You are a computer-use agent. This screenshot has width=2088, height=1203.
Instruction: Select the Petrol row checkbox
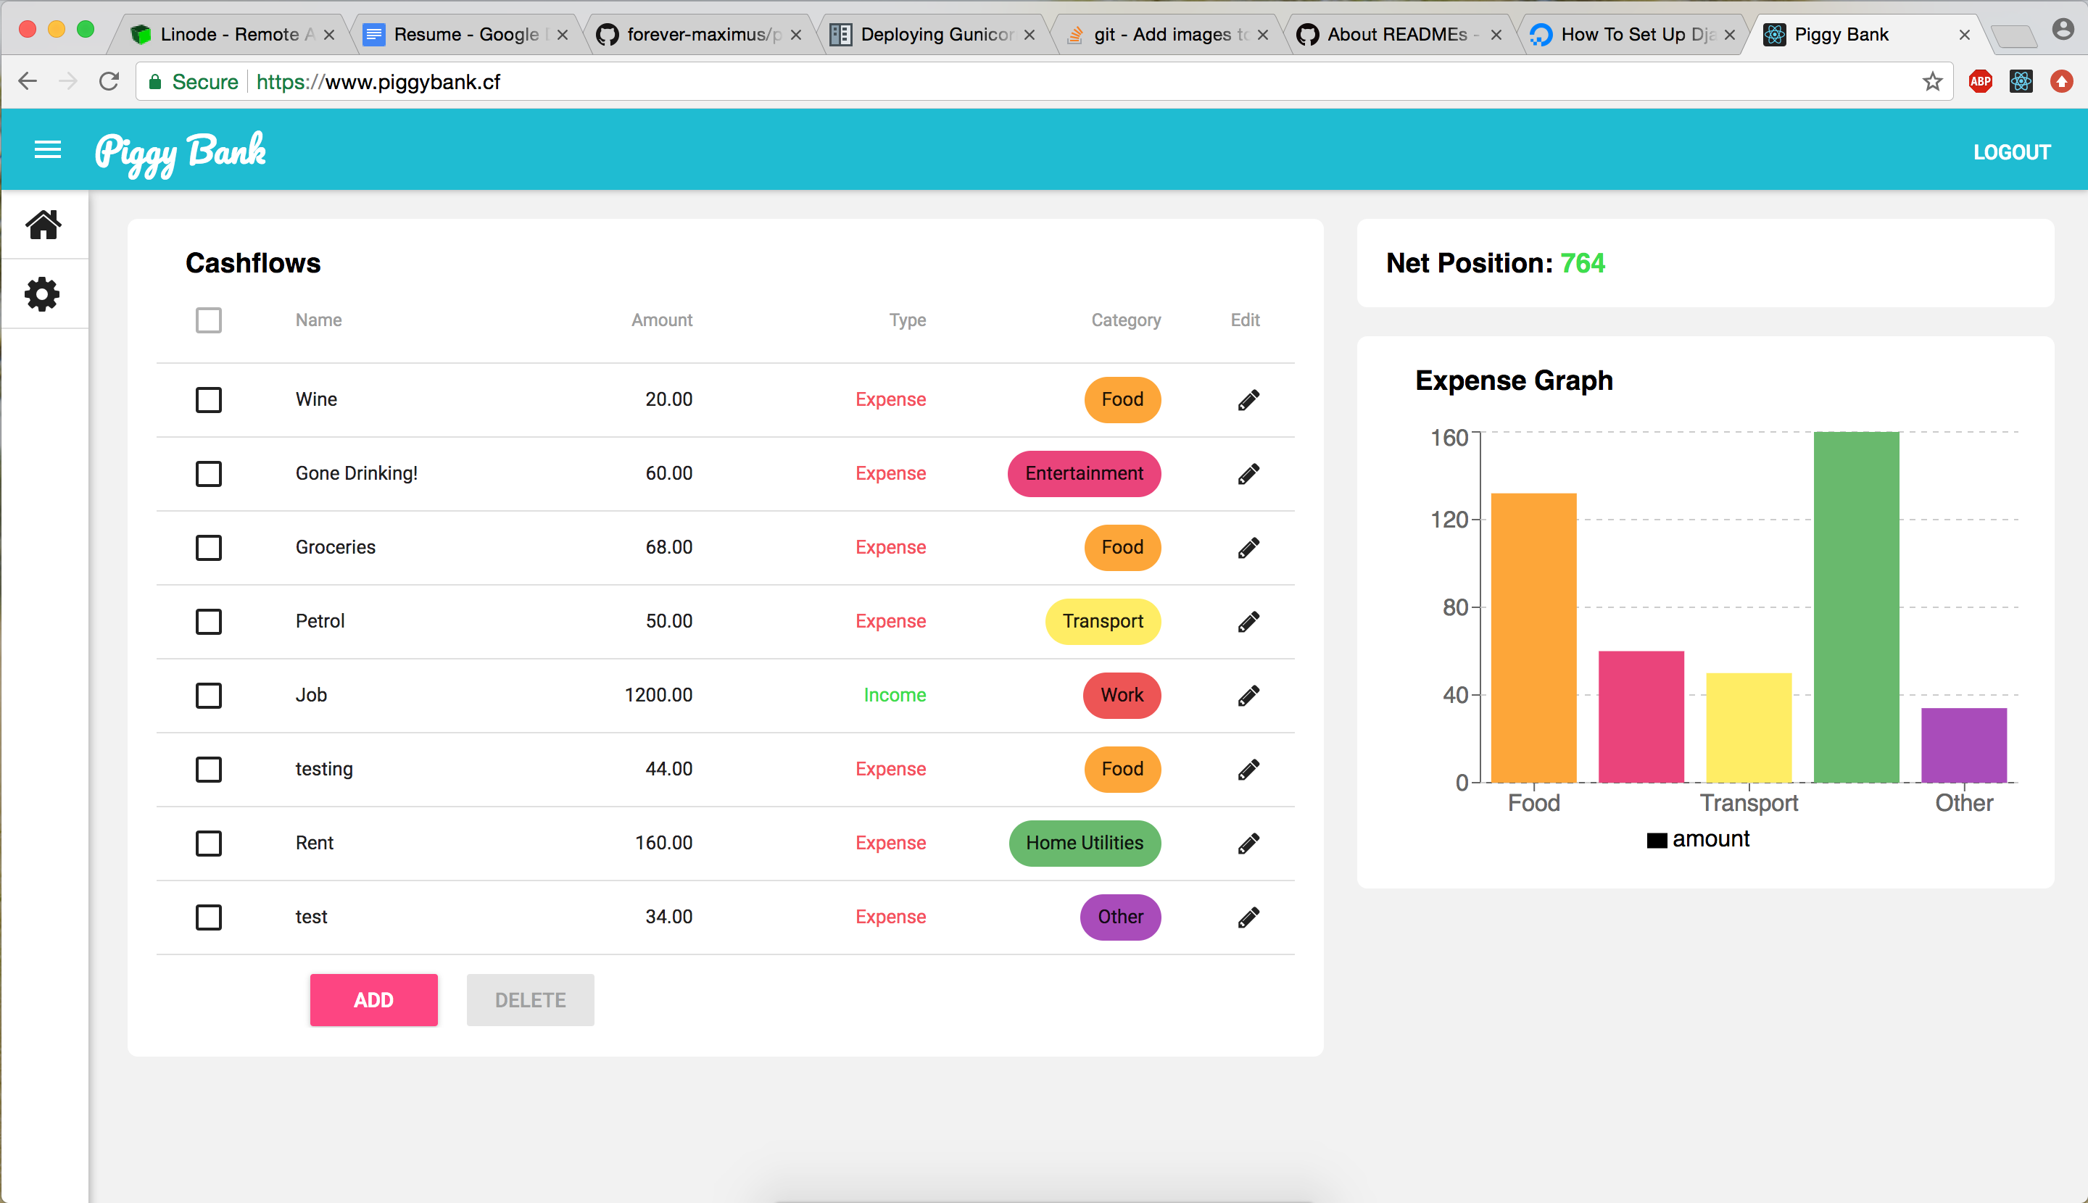point(208,621)
